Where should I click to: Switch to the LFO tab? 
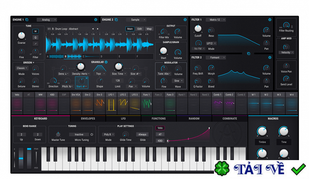(123, 118)
